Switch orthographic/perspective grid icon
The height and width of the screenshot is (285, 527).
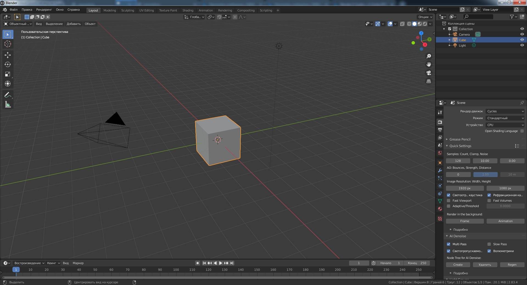[x=428, y=81]
